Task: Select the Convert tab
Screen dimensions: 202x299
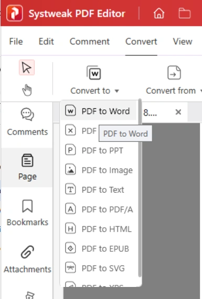Action: coord(141,41)
